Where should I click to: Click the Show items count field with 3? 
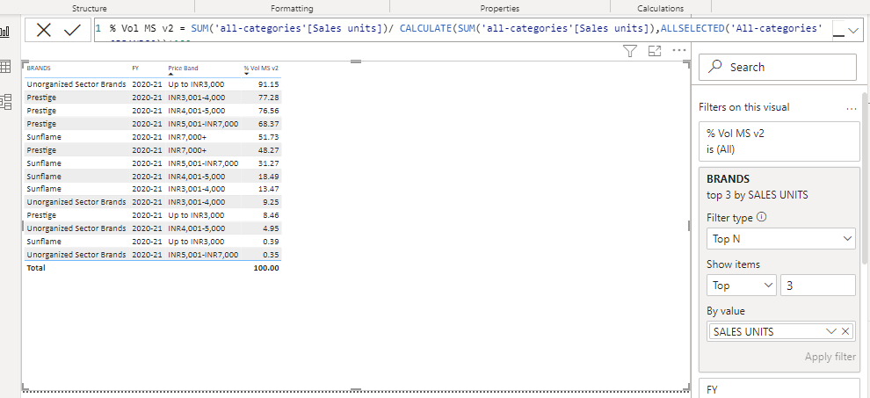pyautogui.click(x=817, y=286)
